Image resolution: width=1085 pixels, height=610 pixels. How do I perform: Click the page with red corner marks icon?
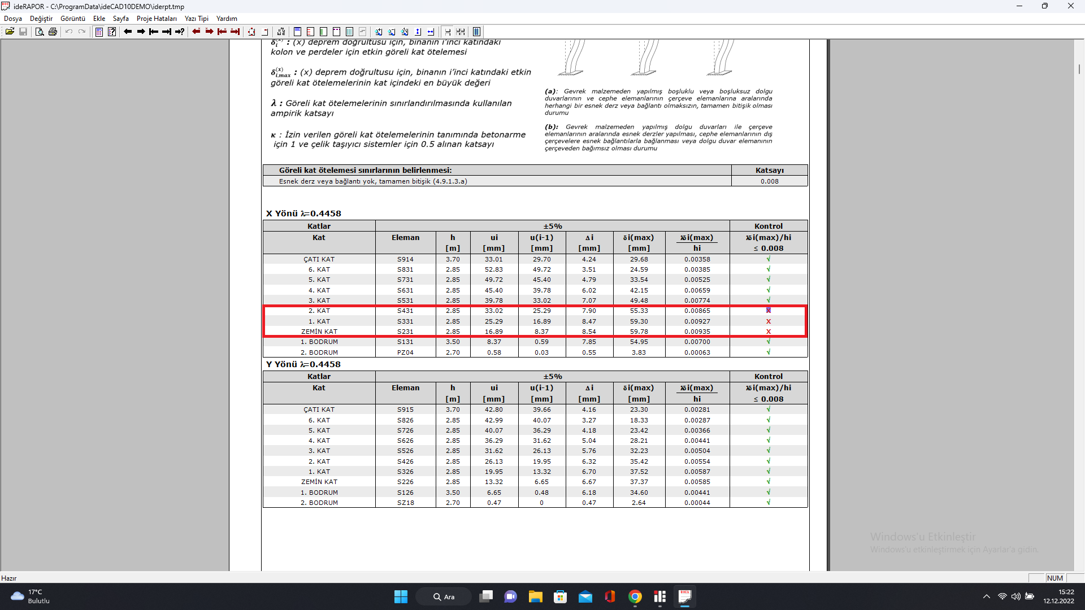click(x=251, y=32)
